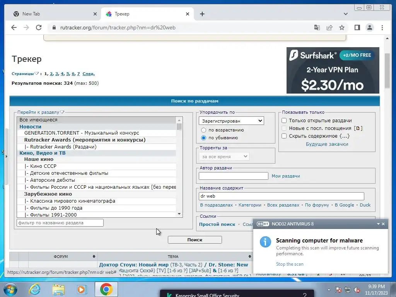The image size is (396, 297).
Task: Open the за все время dropdown
Action: click(224, 157)
